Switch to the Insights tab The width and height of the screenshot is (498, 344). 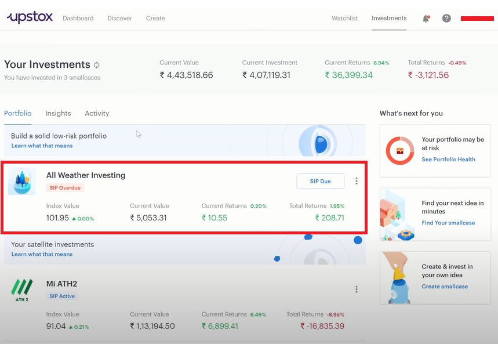click(x=58, y=113)
